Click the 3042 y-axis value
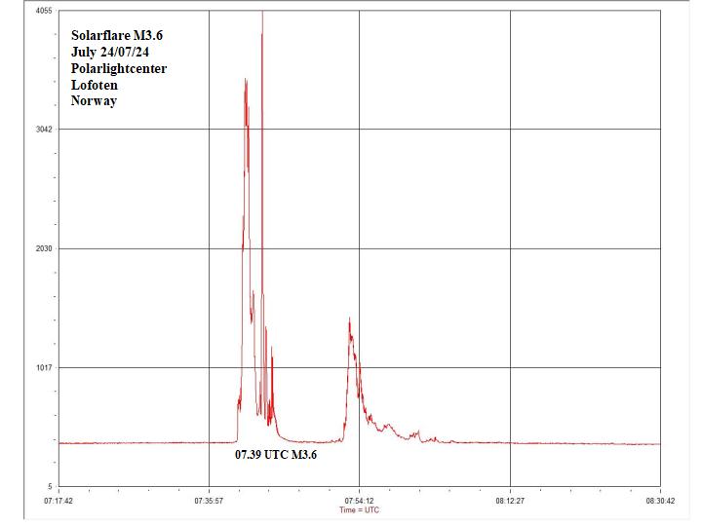 [44, 130]
